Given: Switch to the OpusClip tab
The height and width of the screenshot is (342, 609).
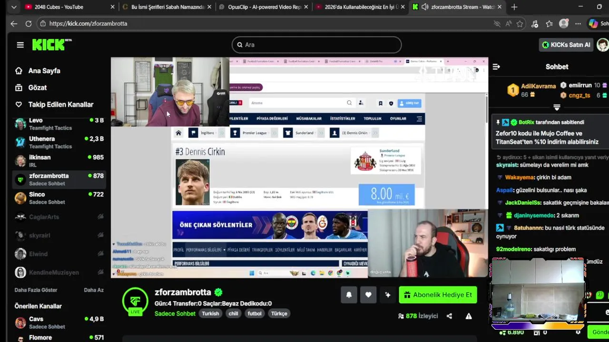Looking at the screenshot, I should click(265, 7).
